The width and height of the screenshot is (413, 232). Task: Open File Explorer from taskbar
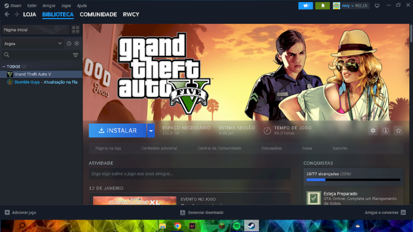(x=163, y=226)
